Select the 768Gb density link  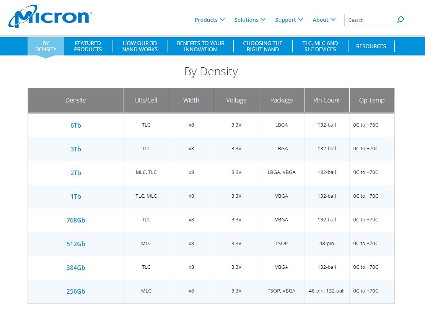[x=76, y=220]
